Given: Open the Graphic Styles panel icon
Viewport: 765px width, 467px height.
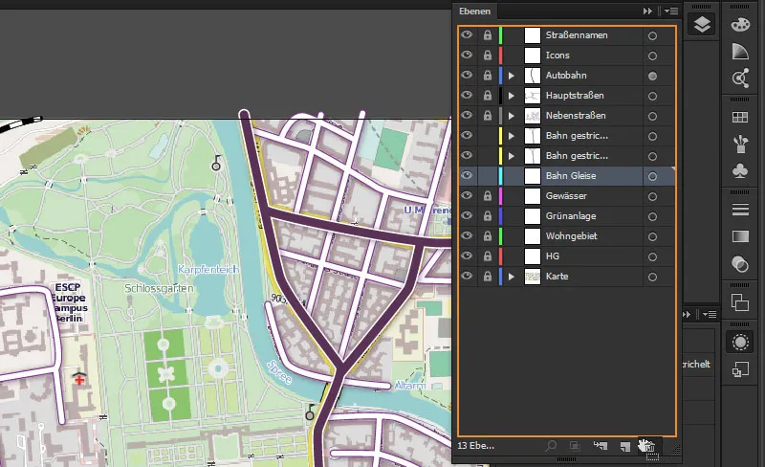Looking at the screenshot, I should [x=740, y=369].
